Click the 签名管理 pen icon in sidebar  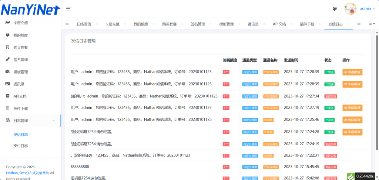[x=7, y=60]
